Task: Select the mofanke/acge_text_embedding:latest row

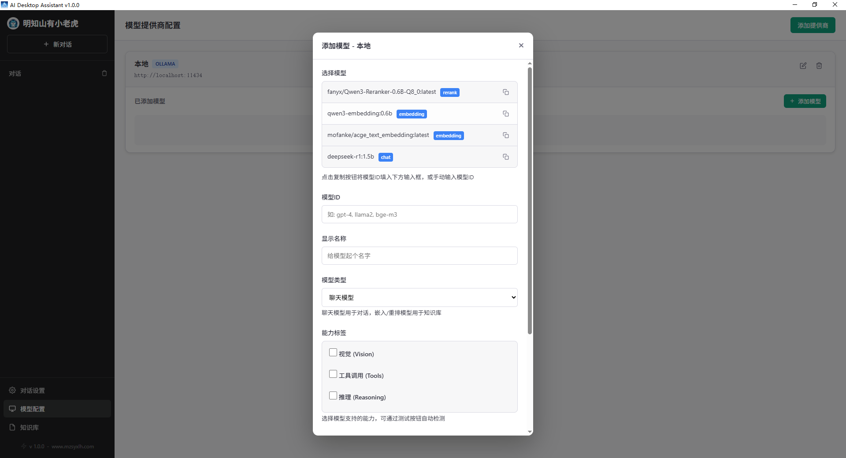Action: click(x=419, y=135)
